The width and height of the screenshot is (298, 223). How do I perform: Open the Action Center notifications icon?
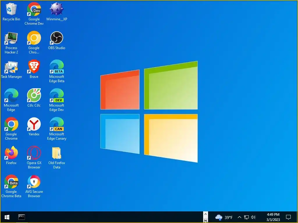[x=288, y=217]
